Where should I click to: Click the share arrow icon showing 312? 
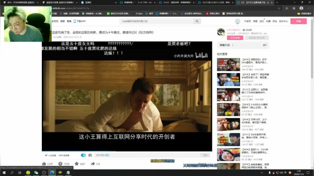93,164
